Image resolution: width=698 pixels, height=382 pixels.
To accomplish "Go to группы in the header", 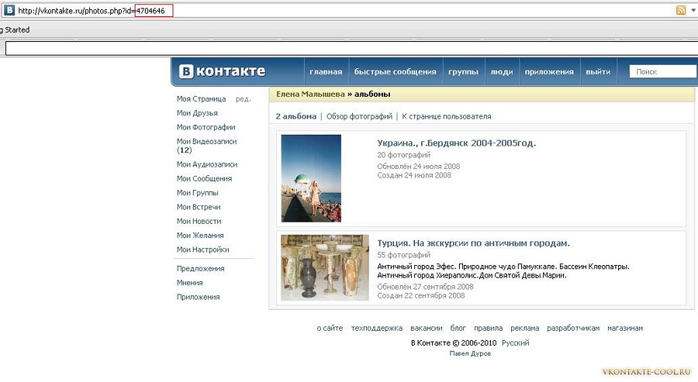I will pyautogui.click(x=463, y=72).
